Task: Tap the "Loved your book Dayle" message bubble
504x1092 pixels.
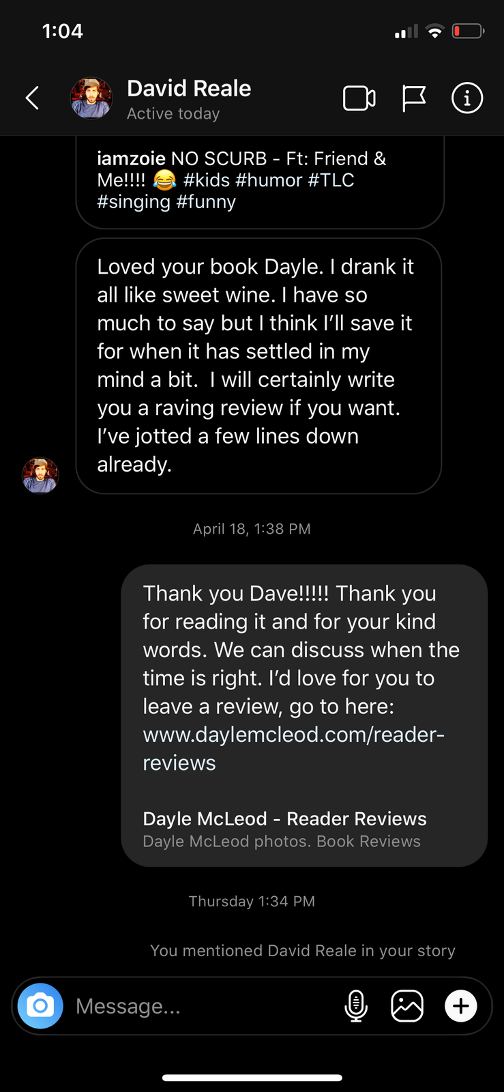Action: 258,365
